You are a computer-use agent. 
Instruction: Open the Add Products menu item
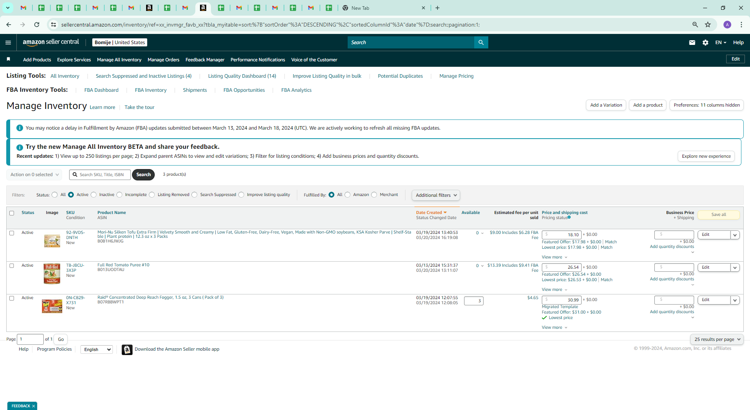(x=37, y=60)
